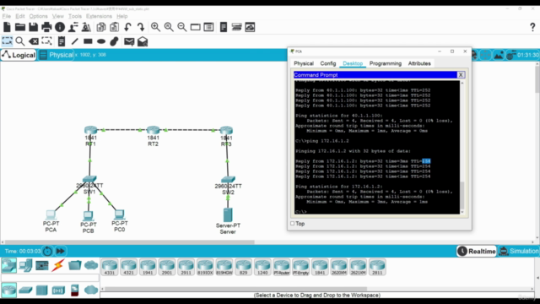
Task: Click the PC0 computer device
Action: coord(120,214)
